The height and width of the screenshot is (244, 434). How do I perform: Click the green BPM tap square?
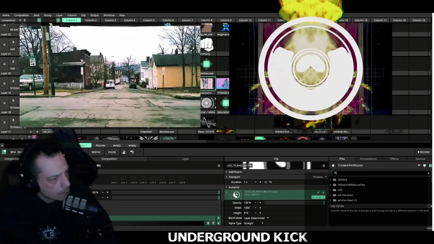(x=4, y=152)
